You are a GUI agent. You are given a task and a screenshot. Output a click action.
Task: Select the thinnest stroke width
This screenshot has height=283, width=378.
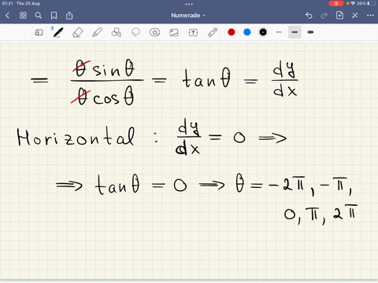279,32
